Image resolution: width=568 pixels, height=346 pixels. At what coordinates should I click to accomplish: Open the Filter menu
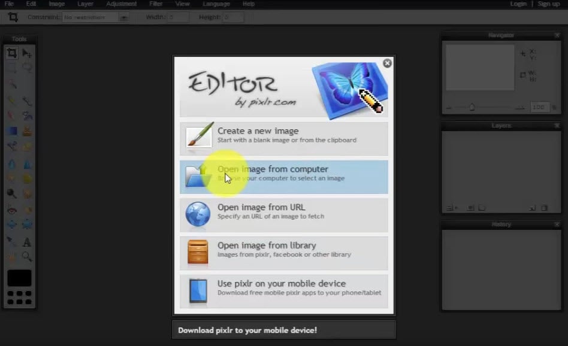point(156,4)
